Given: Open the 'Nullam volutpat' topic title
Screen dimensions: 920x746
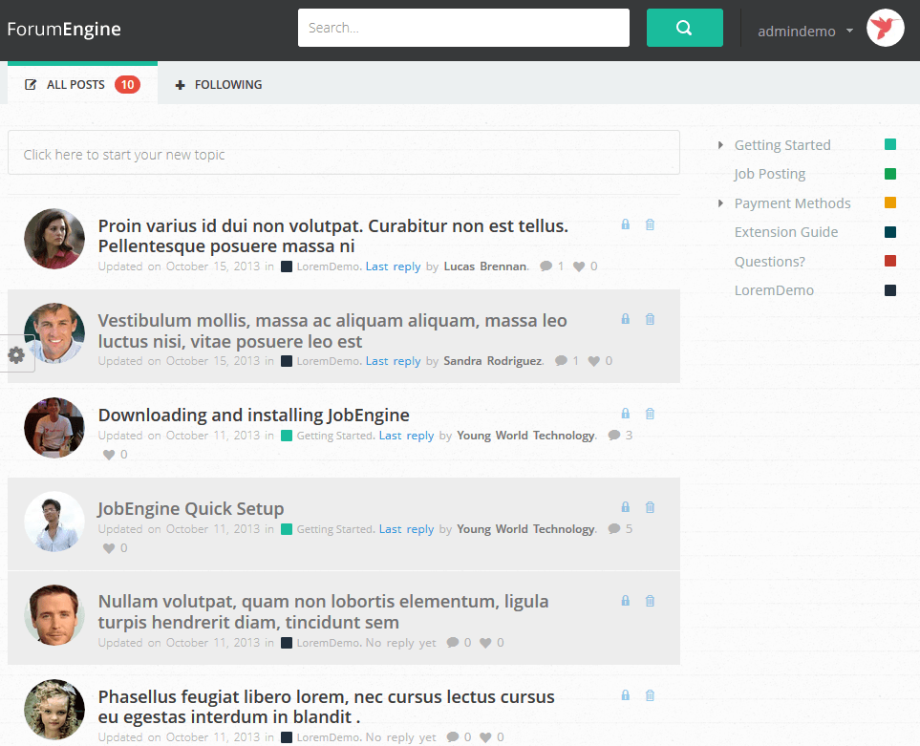Looking at the screenshot, I should click(323, 611).
